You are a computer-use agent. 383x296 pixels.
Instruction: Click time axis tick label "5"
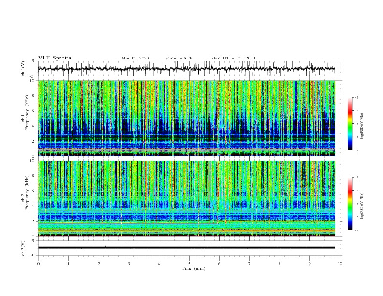pyautogui.click(x=189, y=264)
